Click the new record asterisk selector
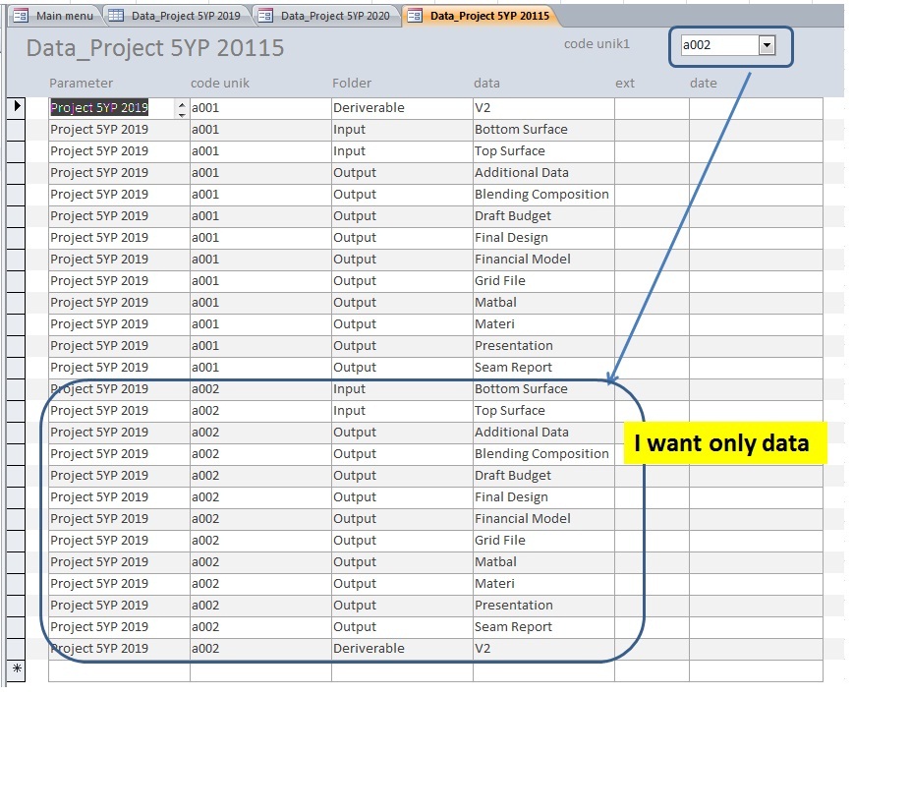The height and width of the screenshot is (812, 910). point(17,669)
